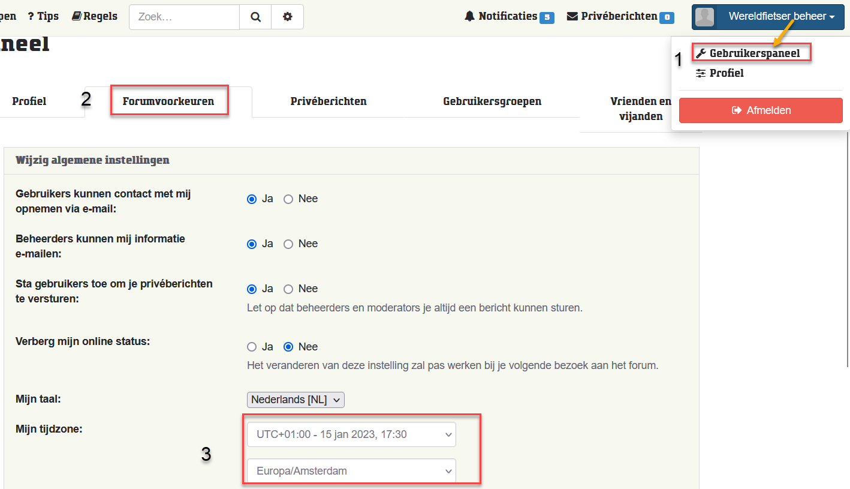
Task: Click into the Zoek search field
Action: [x=184, y=17]
